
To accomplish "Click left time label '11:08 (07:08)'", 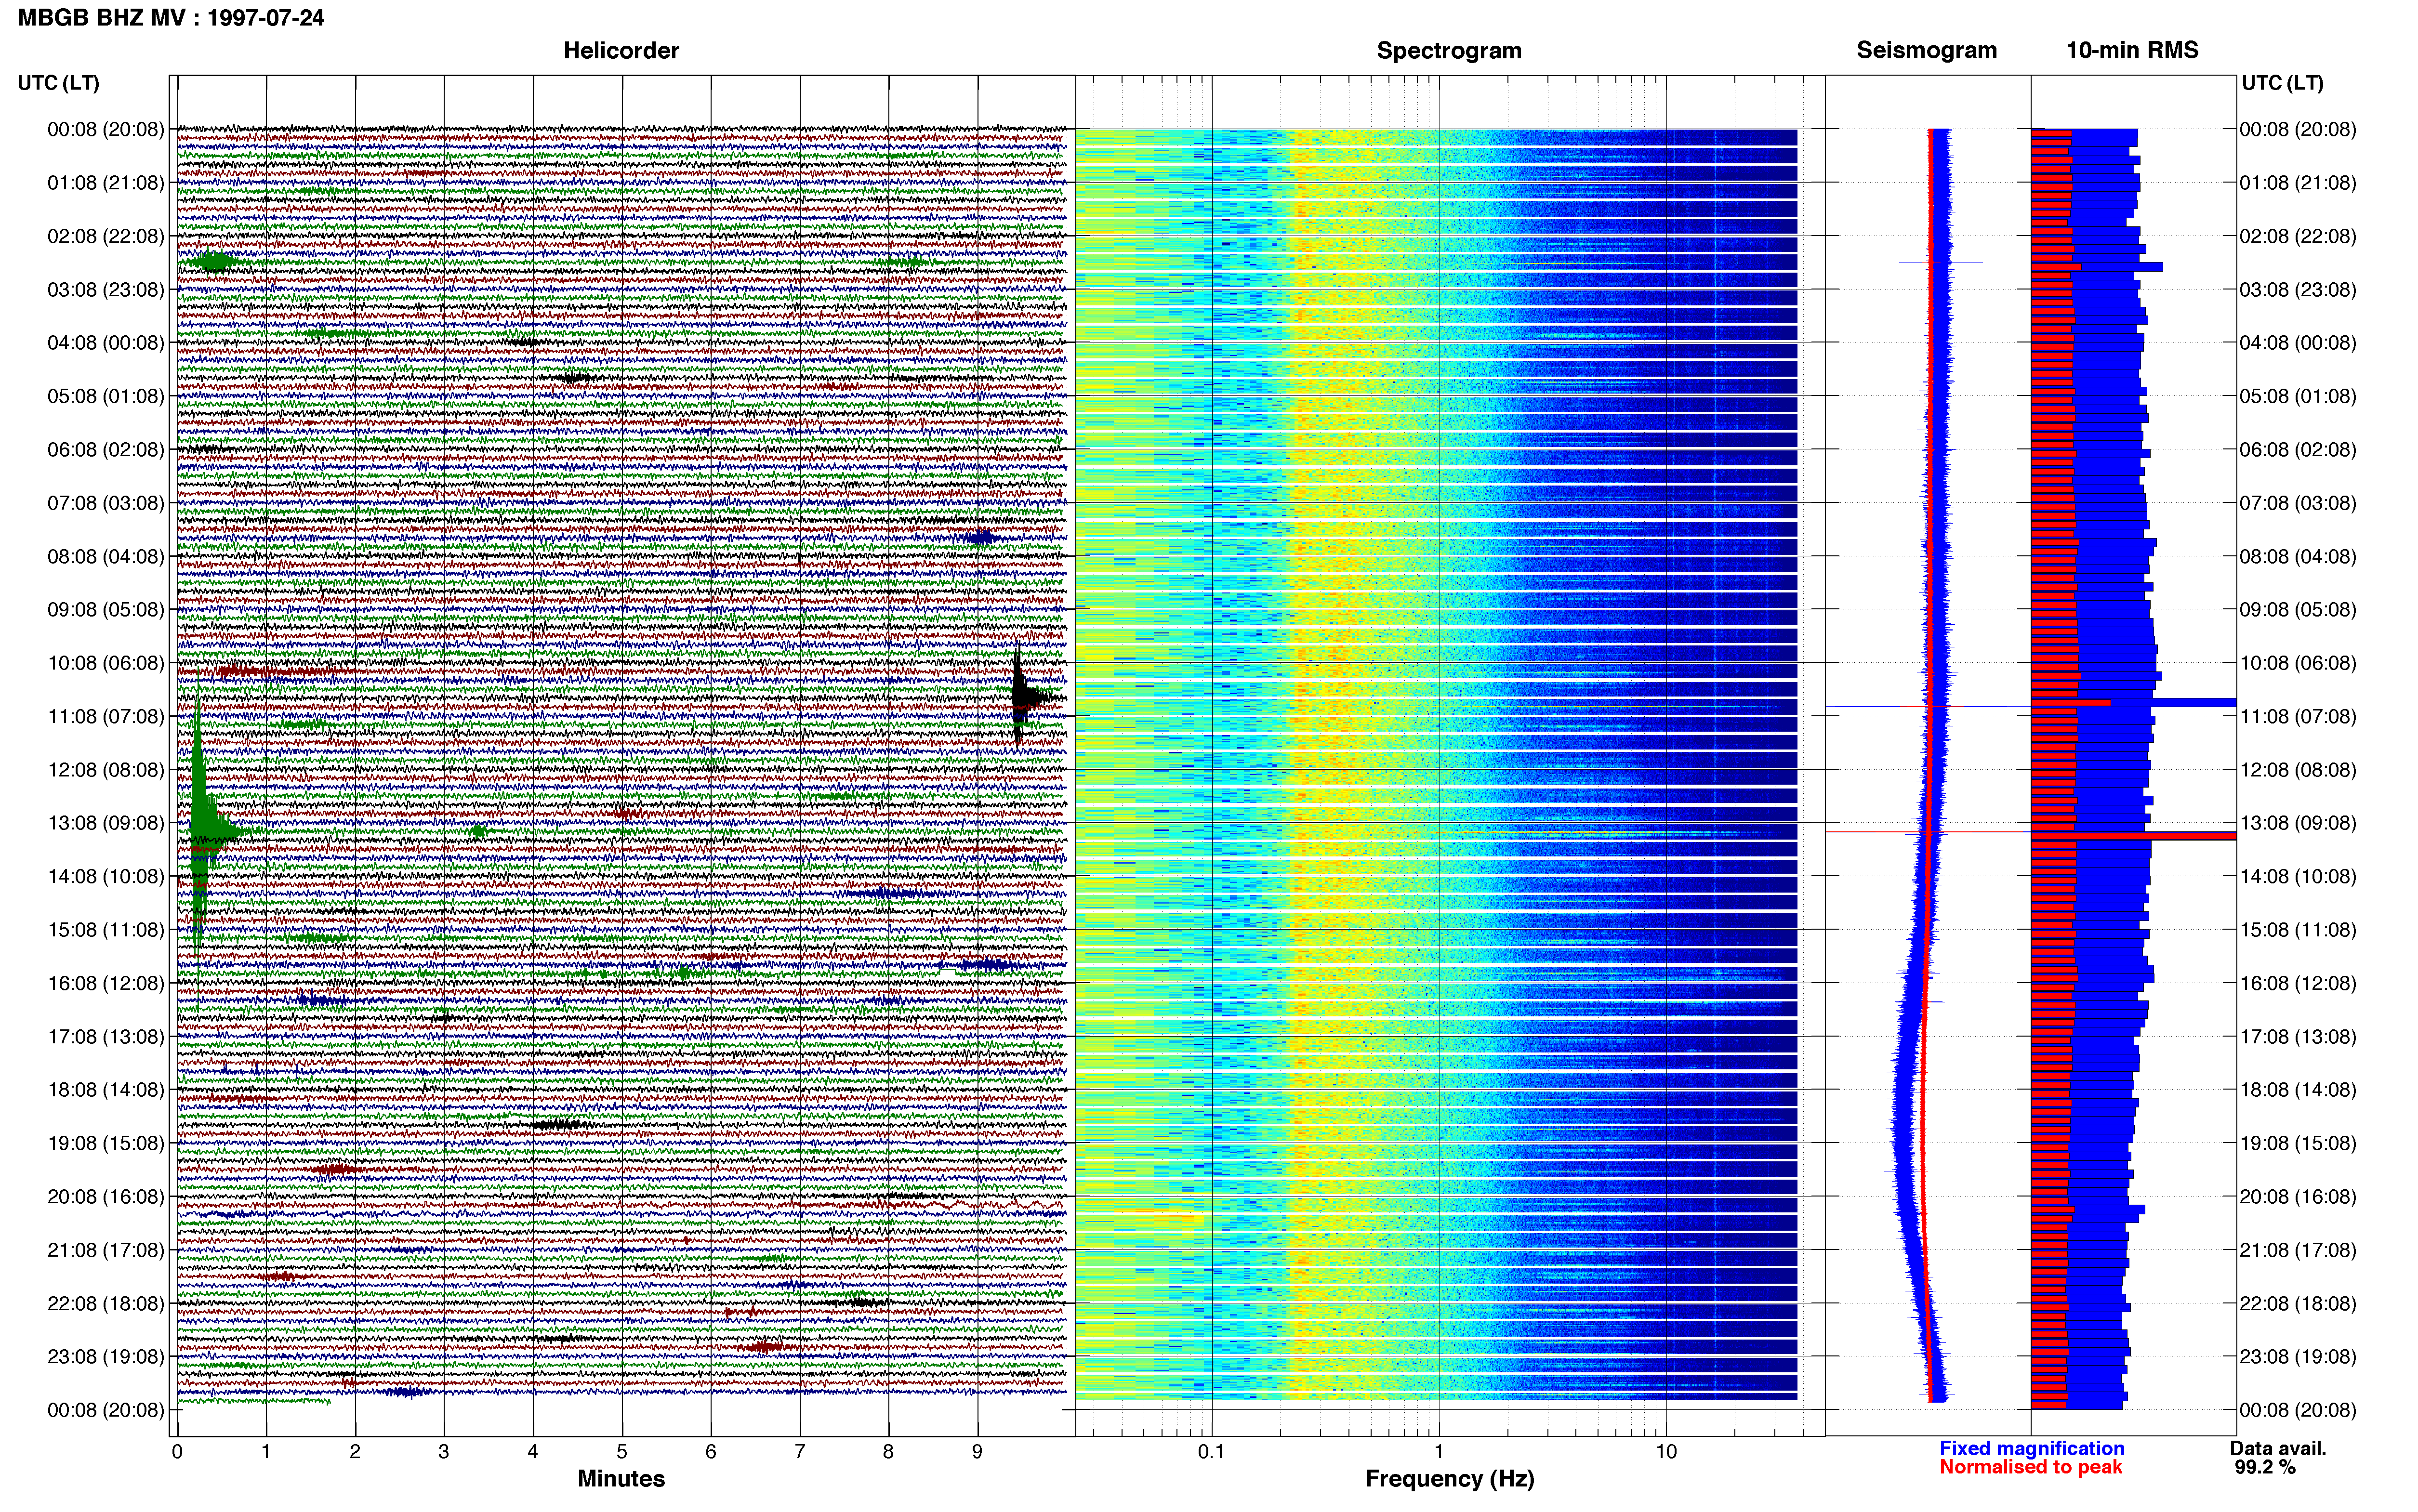I will (x=105, y=716).
